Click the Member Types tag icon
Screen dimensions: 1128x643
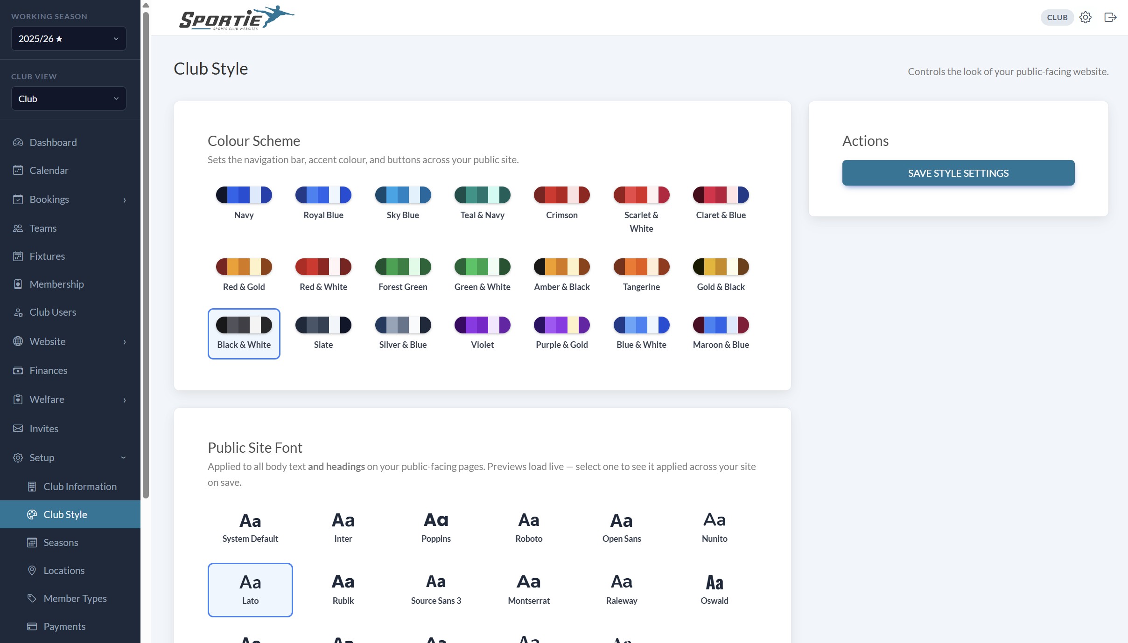pos(32,598)
